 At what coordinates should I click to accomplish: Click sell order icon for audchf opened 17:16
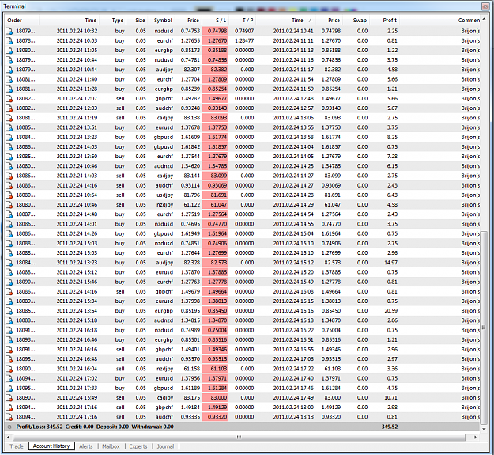[x=9, y=417]
